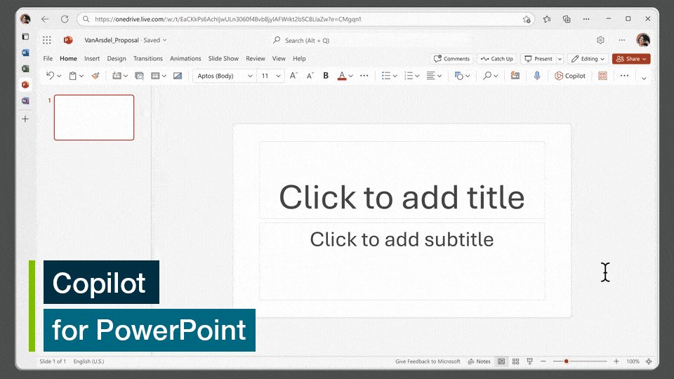Image resolution: width=674 pixels, height=379 pixels.
Task: Increase font size with larger A
Action: point(293,76)
